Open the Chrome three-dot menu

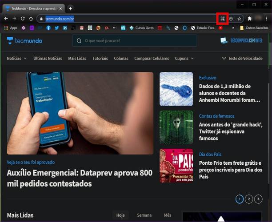coord(266,19)
